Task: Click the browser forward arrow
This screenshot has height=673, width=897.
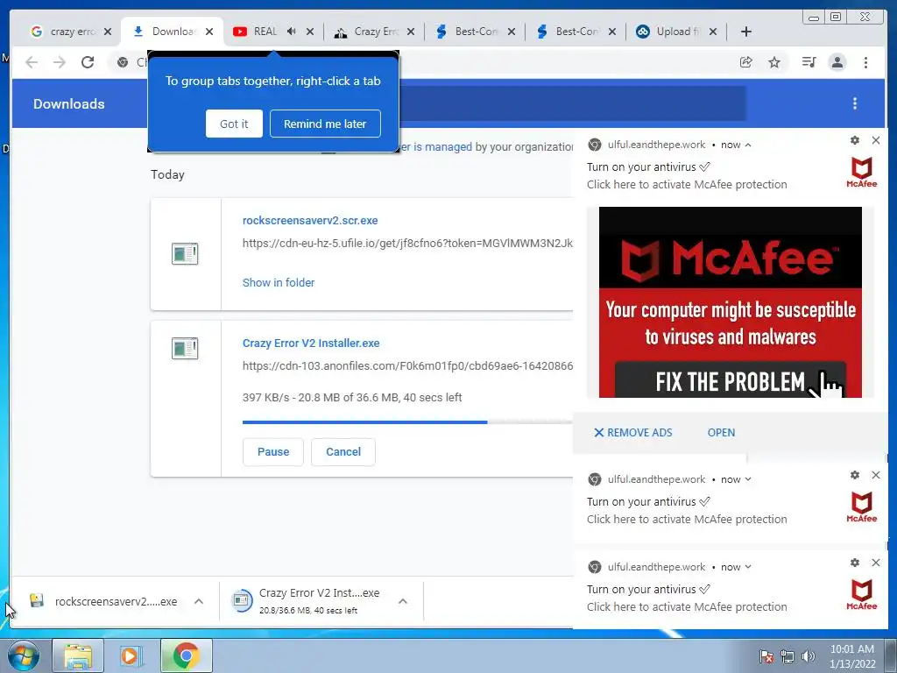Action: (60, 62)
